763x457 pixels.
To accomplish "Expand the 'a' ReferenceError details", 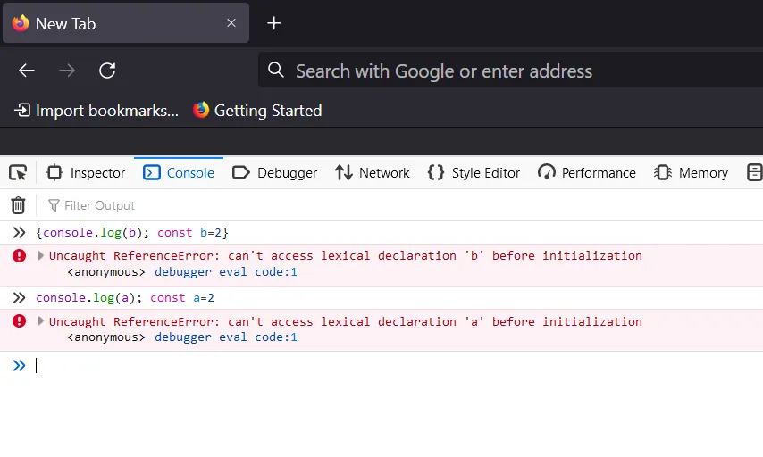I will point(40,321).
